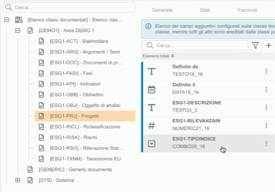Screen dimensions: 275x192
Task: Click document icon next to ESG1-RSO Rilevazione
Action: (41, 148)
